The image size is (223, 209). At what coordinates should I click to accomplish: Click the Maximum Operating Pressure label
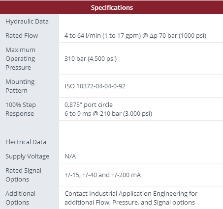(x=20, y=58)
